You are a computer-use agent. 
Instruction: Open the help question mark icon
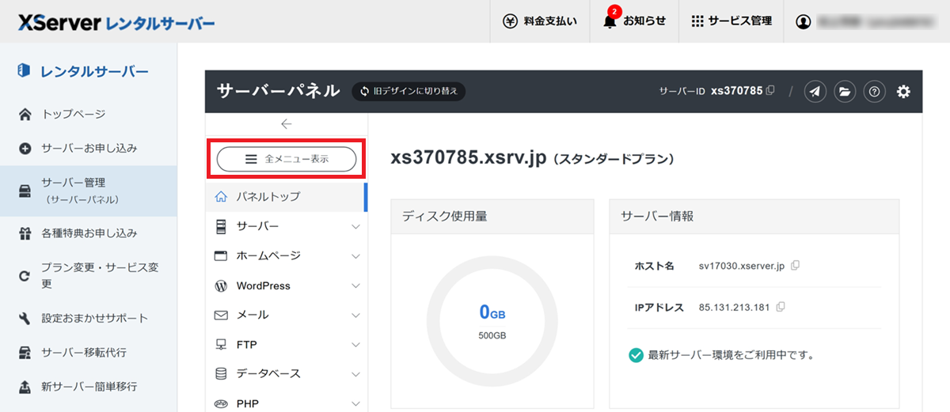point(874,92)
